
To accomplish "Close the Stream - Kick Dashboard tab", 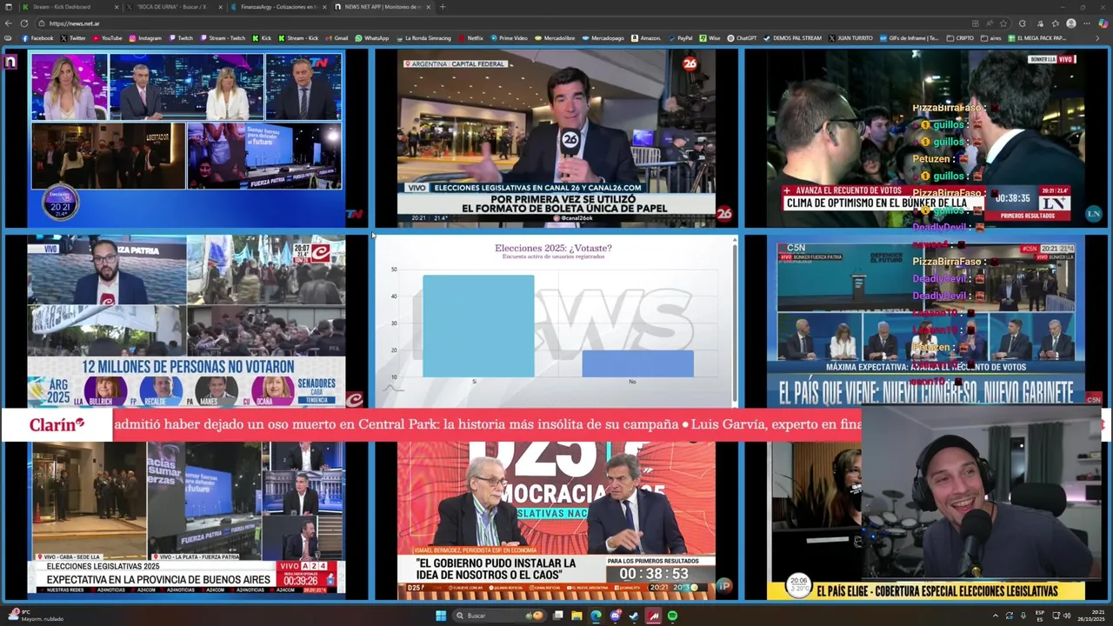I will pyautogui.click(x=116, y=7).
